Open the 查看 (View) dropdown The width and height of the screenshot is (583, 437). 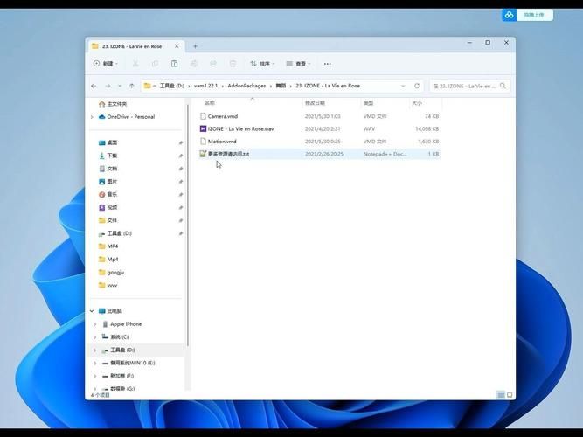302,64
